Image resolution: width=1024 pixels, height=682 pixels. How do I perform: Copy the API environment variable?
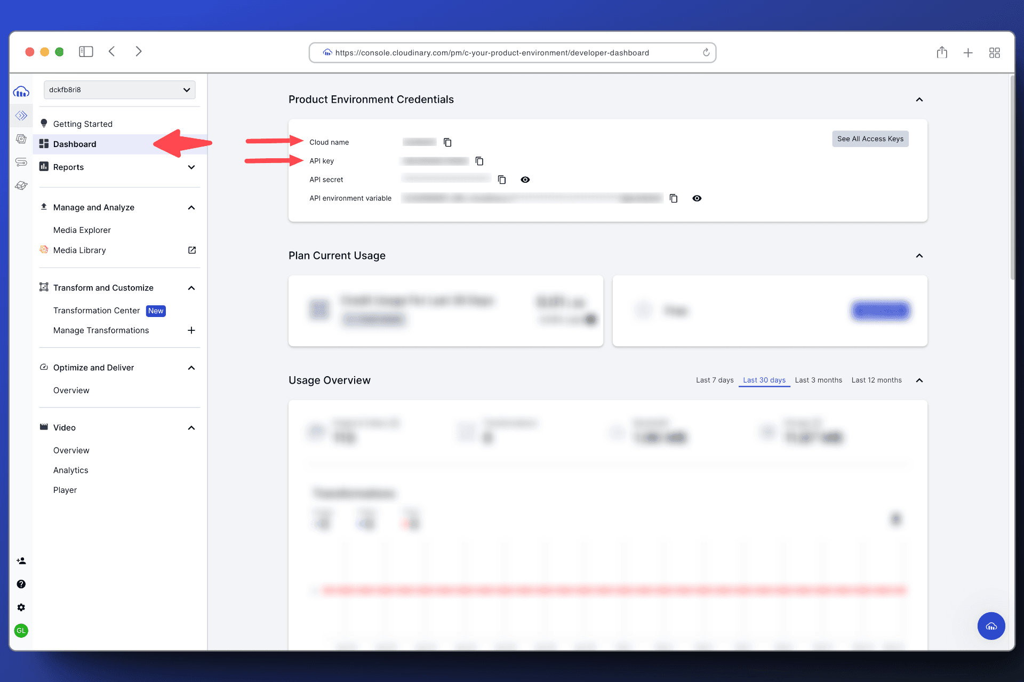tap(674, 198)
